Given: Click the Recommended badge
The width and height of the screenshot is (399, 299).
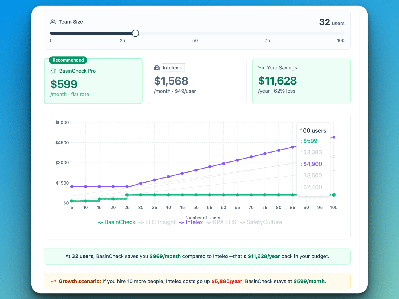Looking at the screenshot, I should coord(68,60).
